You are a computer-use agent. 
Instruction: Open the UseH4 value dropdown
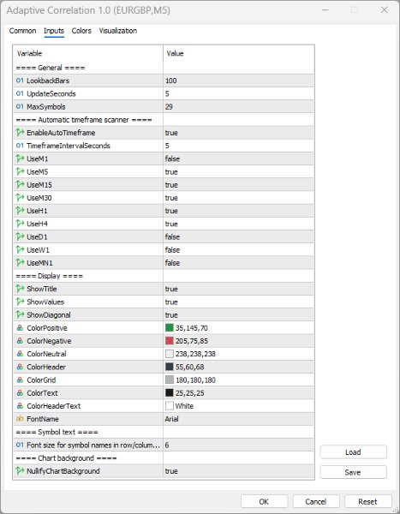pyautogui.click(x=238, y=224)
